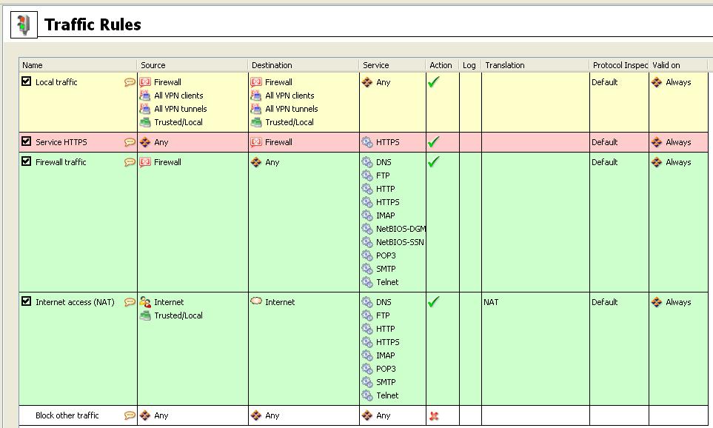Click Internet destination cloud icon

pyautogui.click(x=256, y=301)
